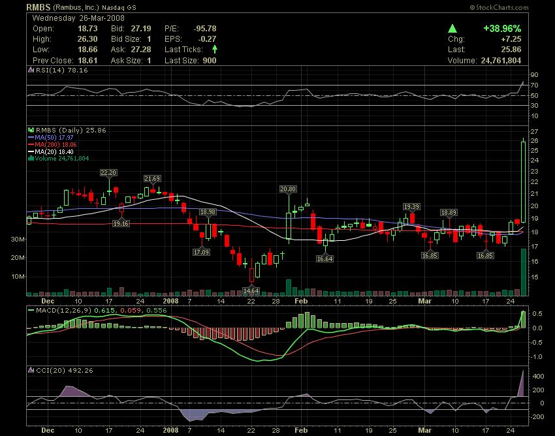555x436 pixels.
Task: Click the Open value 18.73
Action: 87,29
